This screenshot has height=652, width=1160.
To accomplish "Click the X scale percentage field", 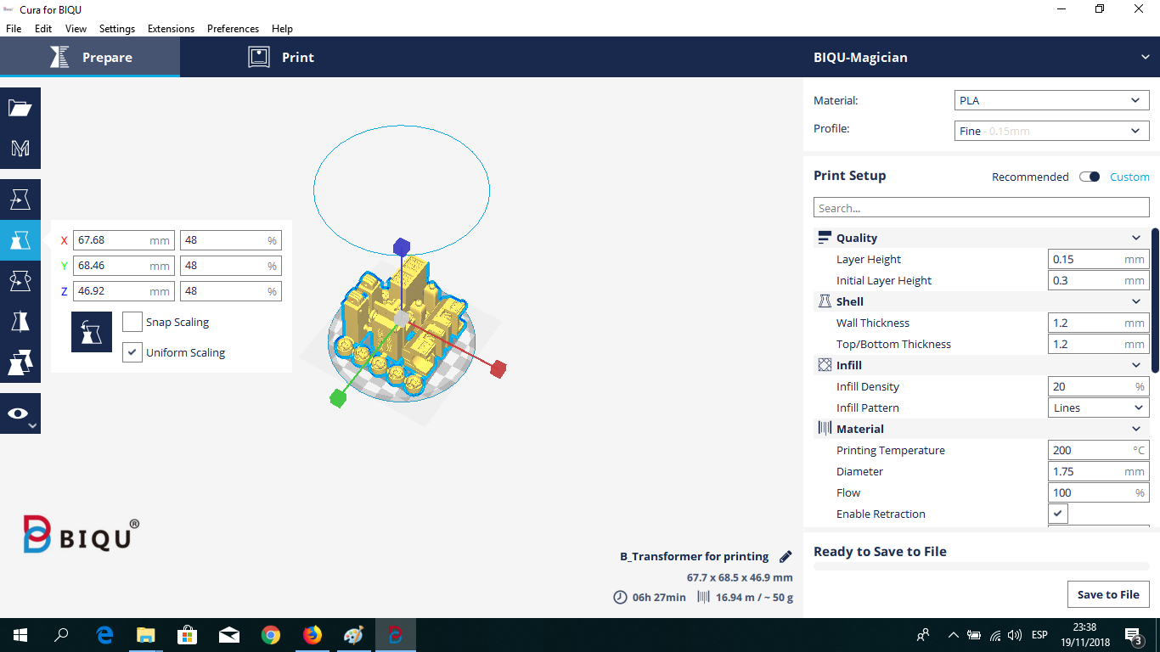I will tap(231, 240).
